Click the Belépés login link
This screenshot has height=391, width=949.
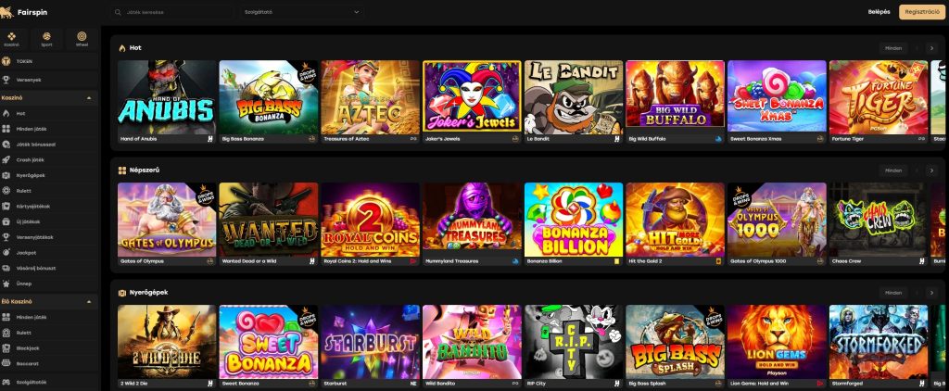879,12
